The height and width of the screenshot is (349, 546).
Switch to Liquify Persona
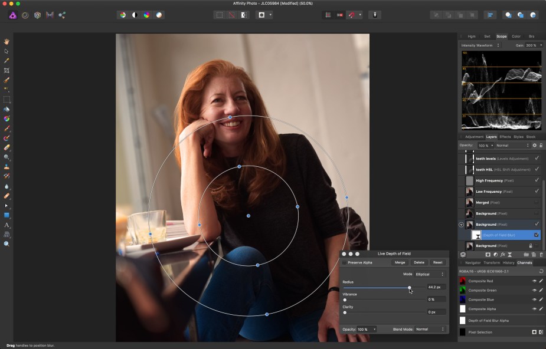(x=25, y=15)
